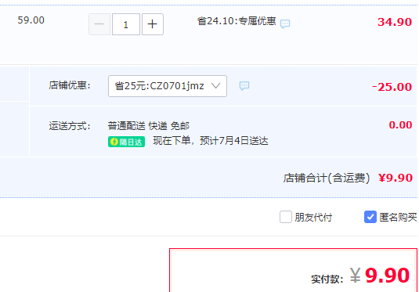Click the 朋友代付 label text
Screen dimensions: 419x292
pyautogui.click(x=313, y=217)
